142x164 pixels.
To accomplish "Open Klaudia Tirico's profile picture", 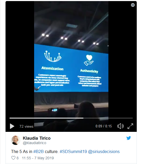I will pos(16,140).
